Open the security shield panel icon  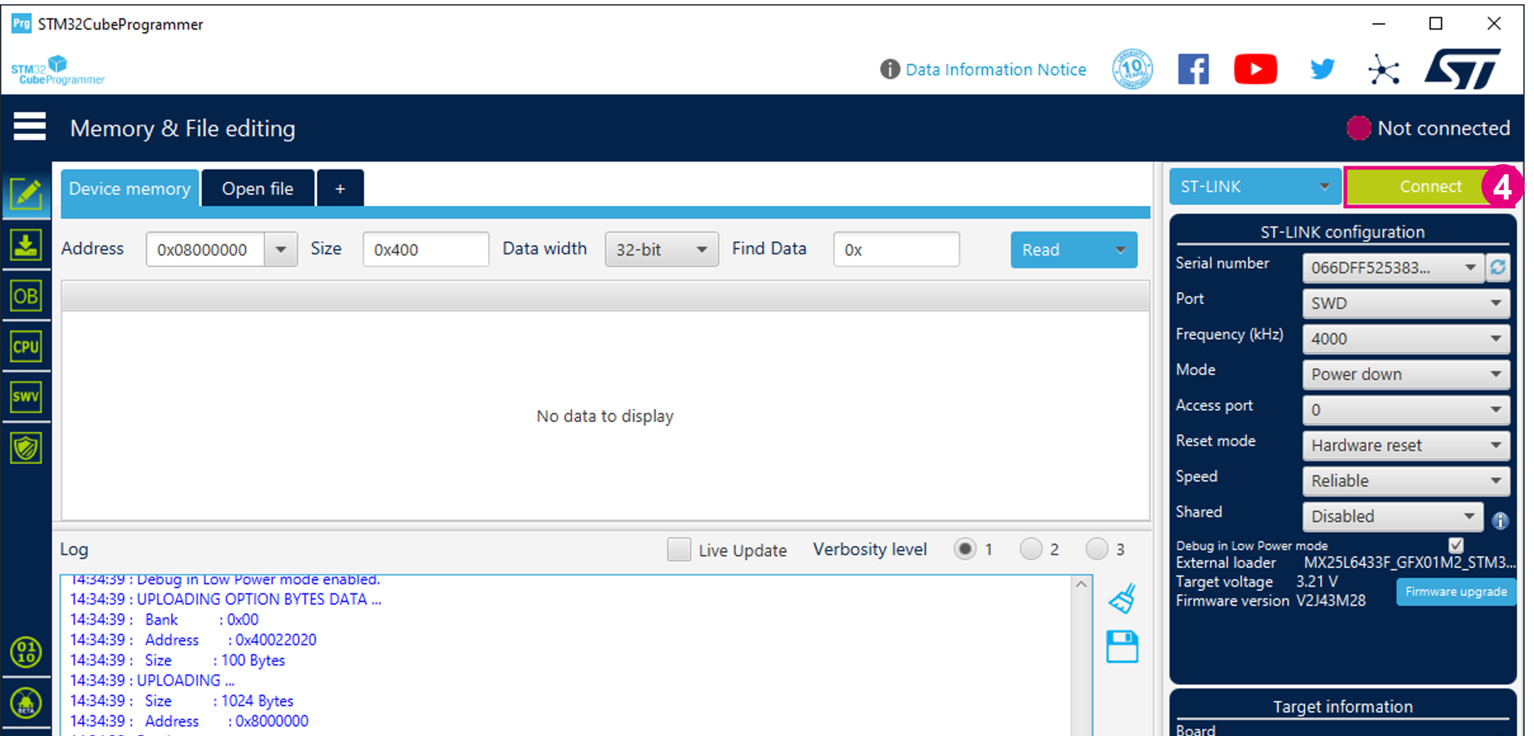pyautogui.click(x=26, y=448)
